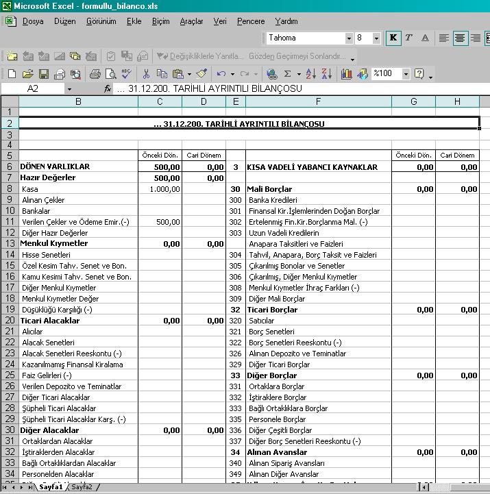This screenshot has width=490, height=494.
Task: Open the Chart Wizard icon
Action: click(346, 74)
